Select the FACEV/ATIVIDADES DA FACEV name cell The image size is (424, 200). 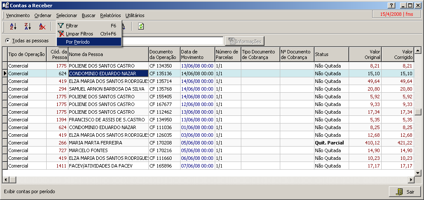108,166
